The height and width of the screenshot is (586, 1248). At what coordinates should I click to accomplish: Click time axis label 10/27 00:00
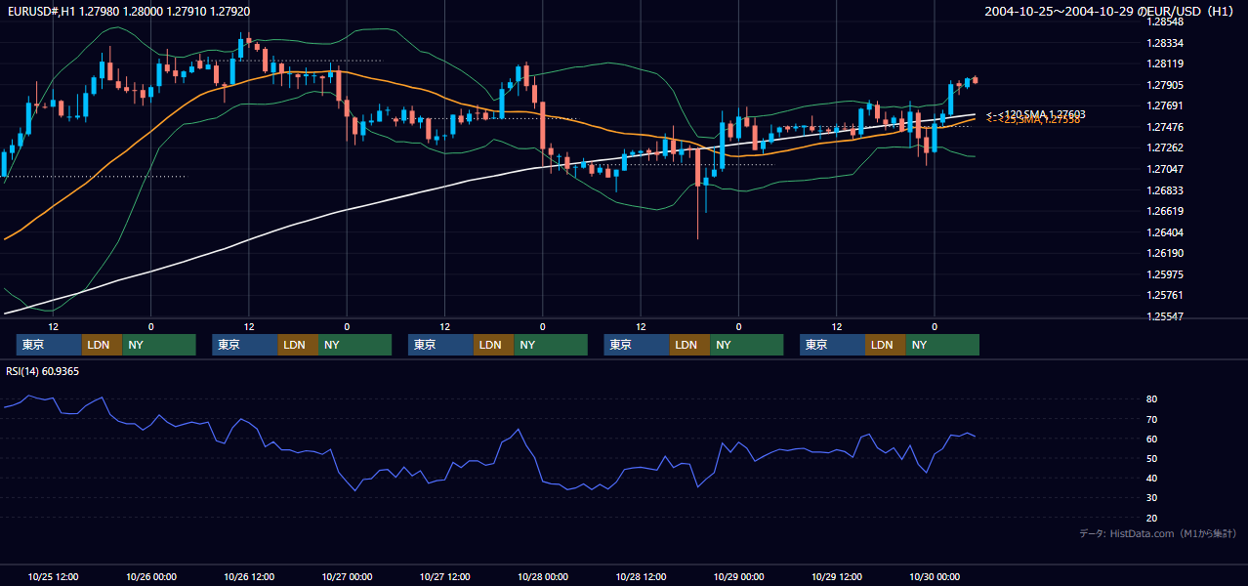pos(348,576)
